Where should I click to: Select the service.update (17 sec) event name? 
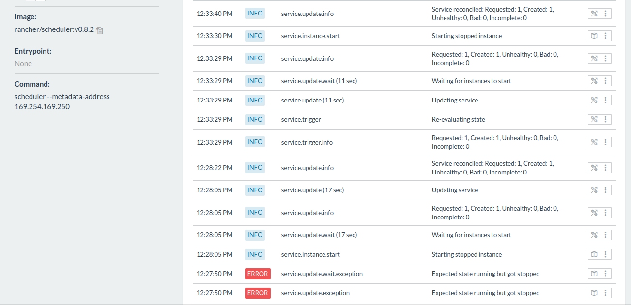312,190
